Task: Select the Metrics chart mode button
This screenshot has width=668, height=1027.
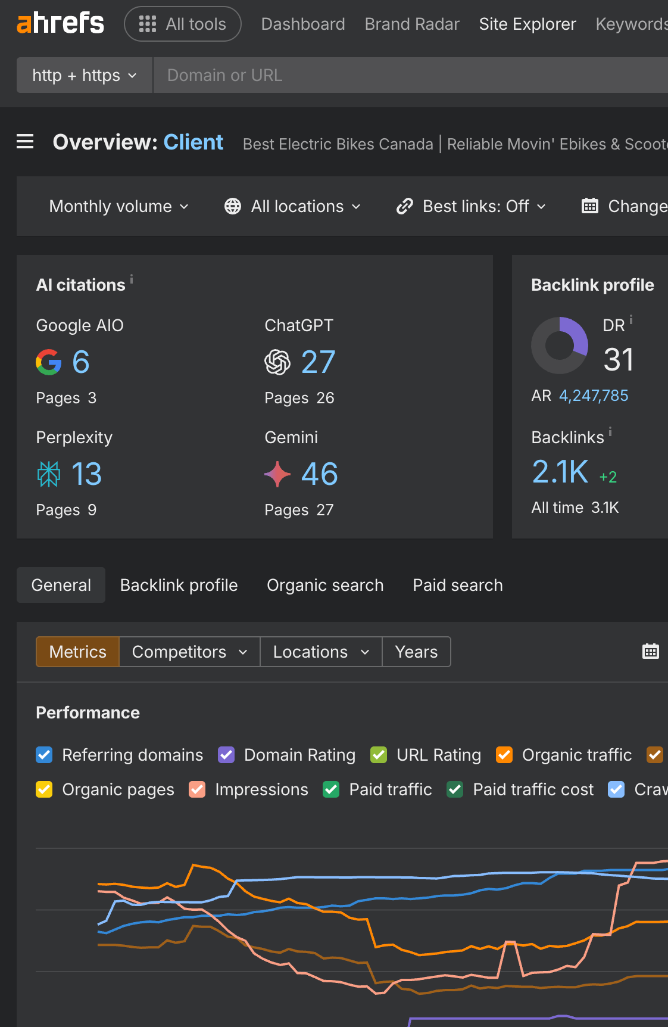Action: (77, 652)
